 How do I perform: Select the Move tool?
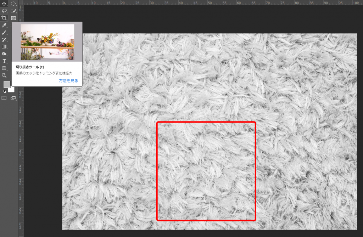pyautogui.click(x=4, y=4)
